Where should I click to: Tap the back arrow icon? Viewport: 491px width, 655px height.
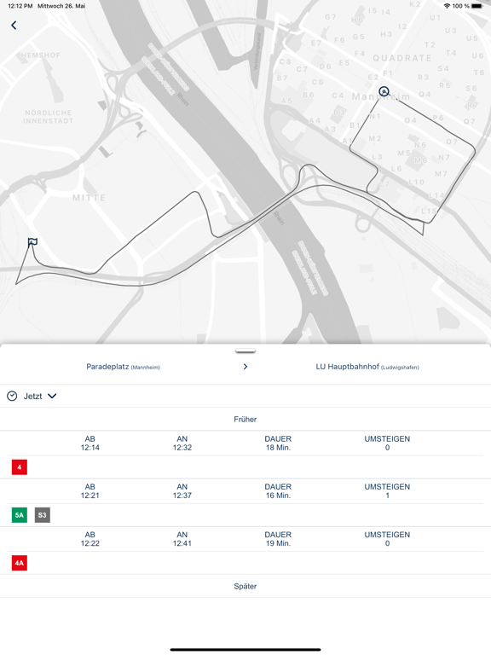point(14,25)
